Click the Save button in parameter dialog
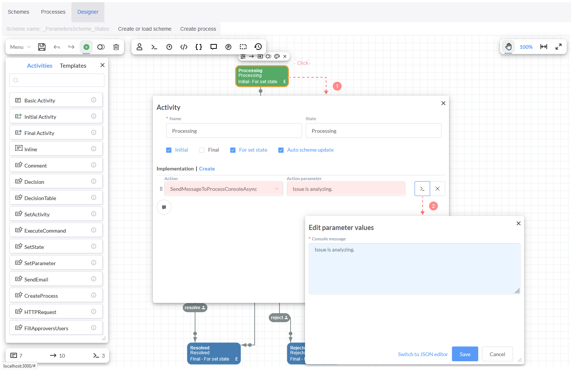 (x=465, y=354)
